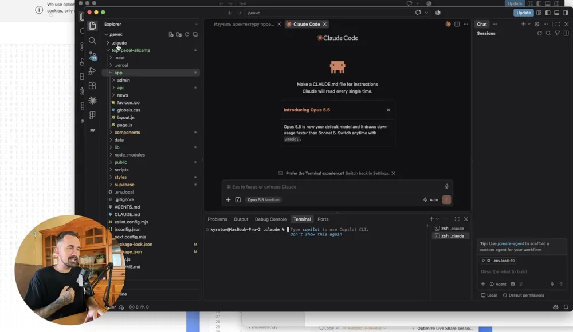Viewport: 573px width, 332px height.
Task: Open Explorer more actions menu
Action: [196, 24]
